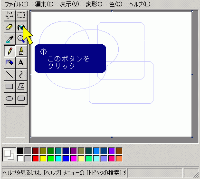Open the ファイル(F) menu
This screenshot has width=200, height=179.
click(17, 4)
